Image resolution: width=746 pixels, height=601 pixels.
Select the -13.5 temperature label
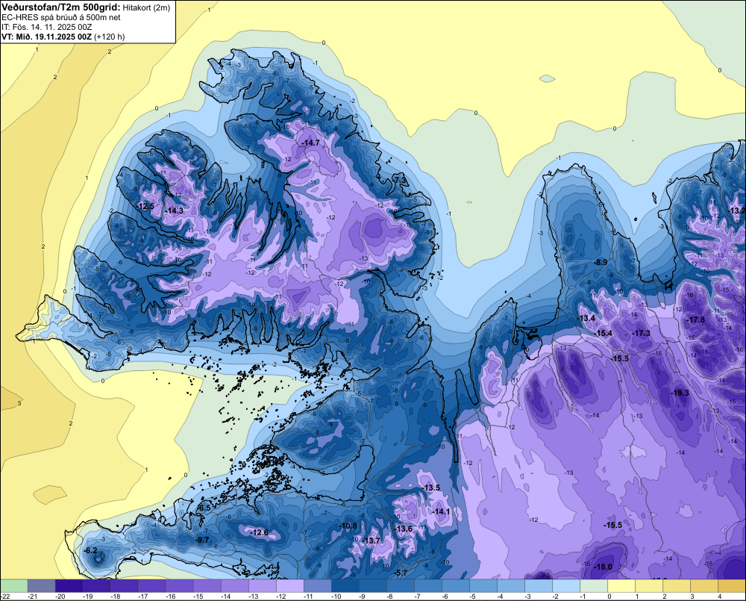[431, 488]
